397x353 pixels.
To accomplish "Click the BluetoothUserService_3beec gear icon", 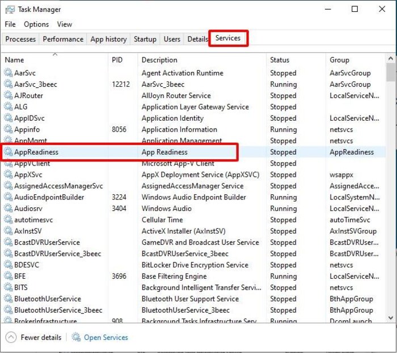I will click(8, 310).
